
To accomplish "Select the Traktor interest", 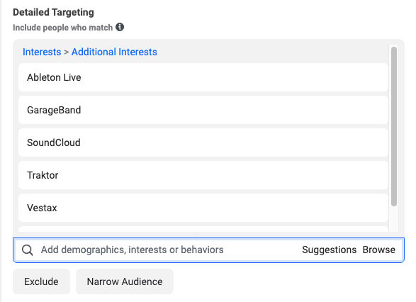I will [203, 175].
